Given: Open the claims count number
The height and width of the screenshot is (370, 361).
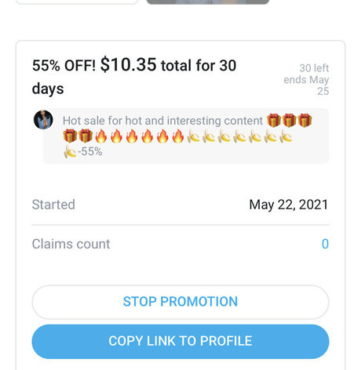Looking at the screenshot, I should (x=325, y=244).
